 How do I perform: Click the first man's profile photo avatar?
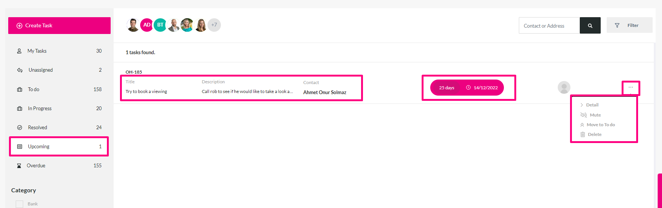coord(133,25)
